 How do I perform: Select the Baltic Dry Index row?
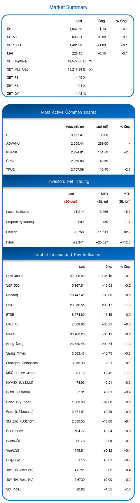point(68,402)
